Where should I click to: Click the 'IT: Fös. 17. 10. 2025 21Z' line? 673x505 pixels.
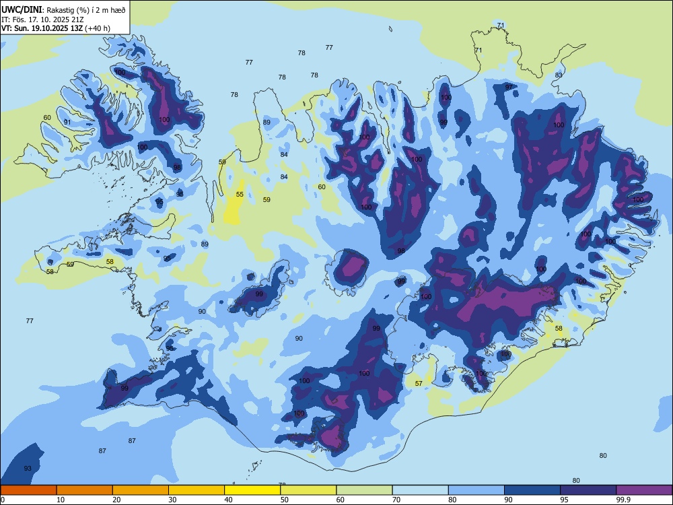[x=42, y=20]
